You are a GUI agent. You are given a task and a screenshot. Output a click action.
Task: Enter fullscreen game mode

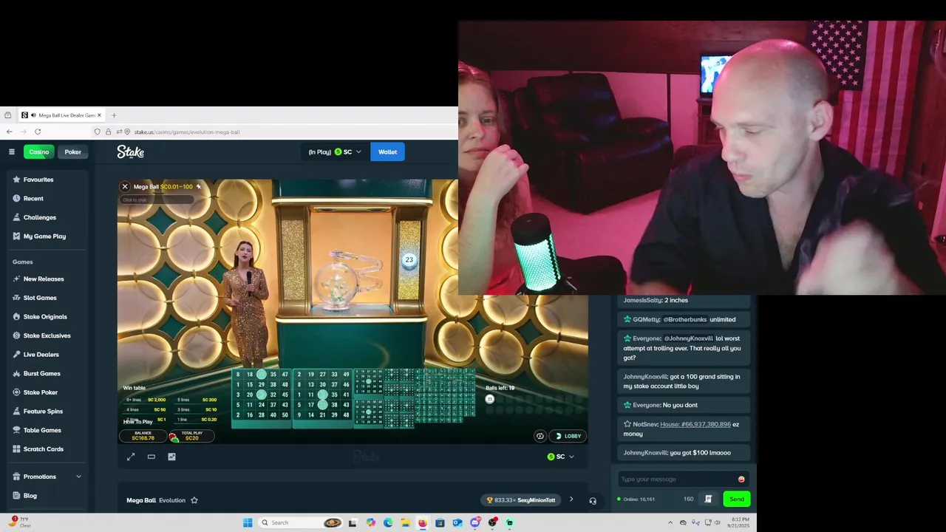pos(131,457)
